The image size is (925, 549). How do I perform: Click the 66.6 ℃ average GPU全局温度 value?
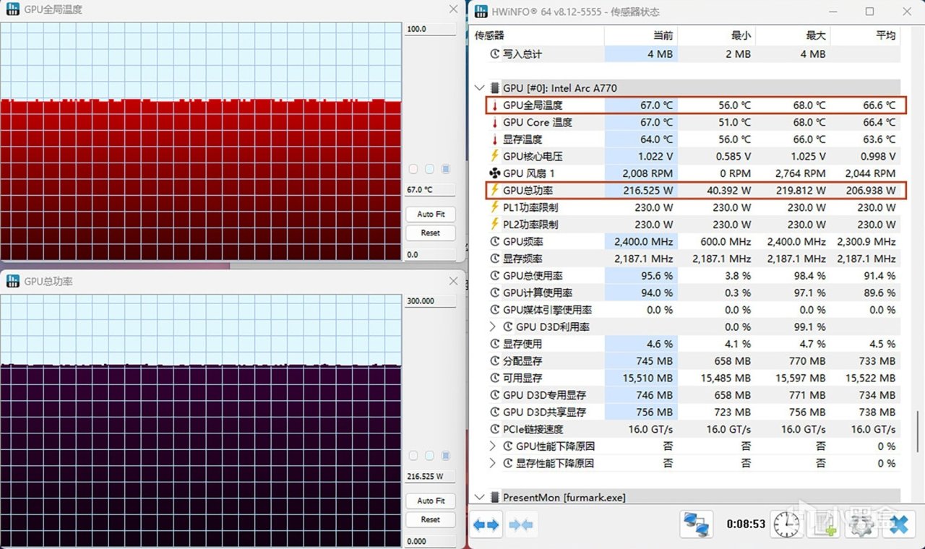(879, 105)
